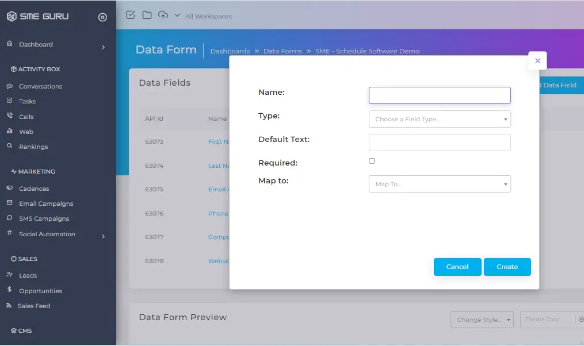584x346 pixels.
Task: Click the cloud upload icon
Action: point(163,15)
